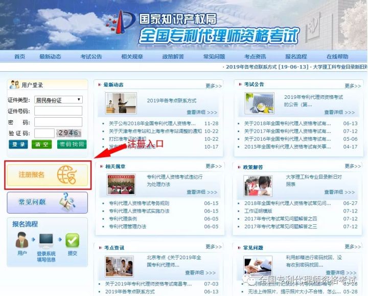
Task: Open 工作证明模版 link
Action: click(258, 210)
